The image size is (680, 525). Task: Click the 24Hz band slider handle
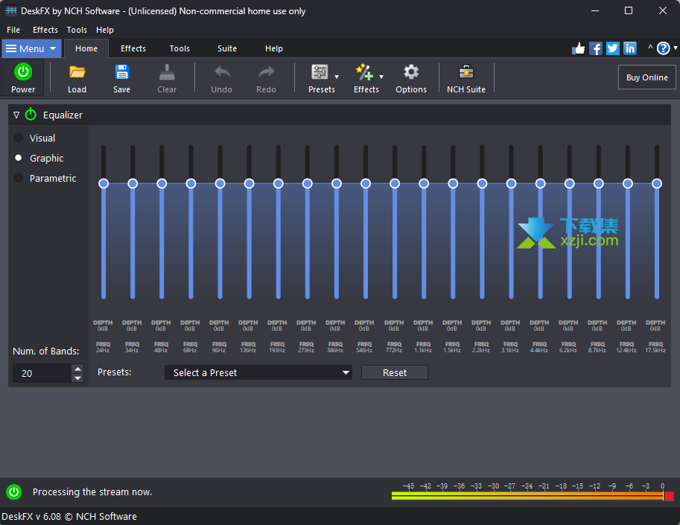tap(104, 183)
